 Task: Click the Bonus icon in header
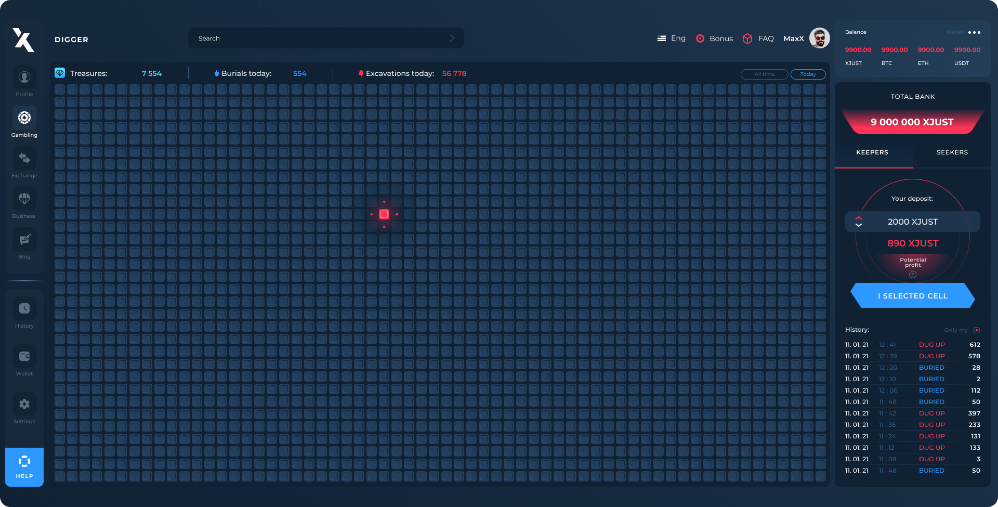pos(700,38)
